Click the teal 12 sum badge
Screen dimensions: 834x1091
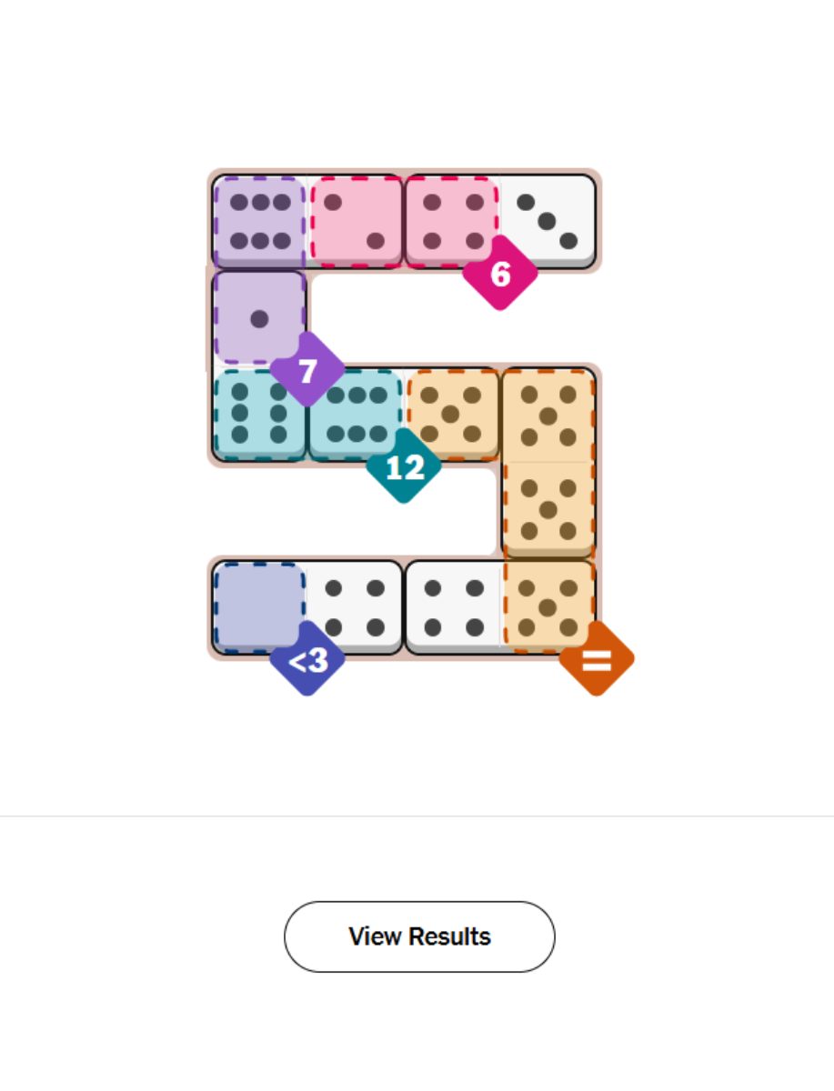pyautogui.click(x=404, y=466)
